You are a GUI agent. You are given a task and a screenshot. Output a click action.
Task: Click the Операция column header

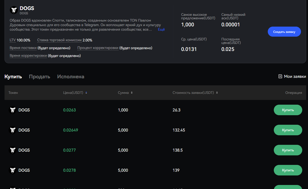(x=294, y=93)
